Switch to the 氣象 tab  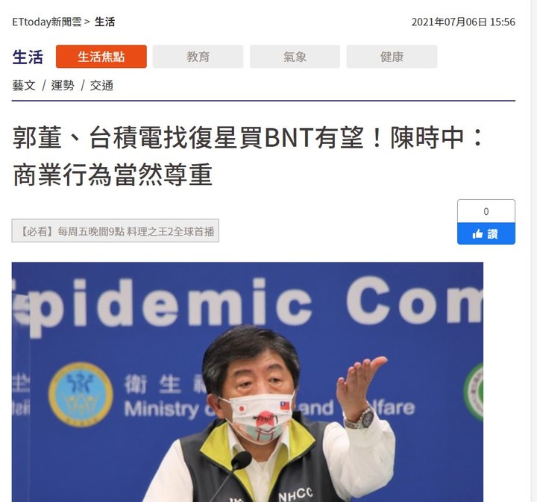pos(295,57)
